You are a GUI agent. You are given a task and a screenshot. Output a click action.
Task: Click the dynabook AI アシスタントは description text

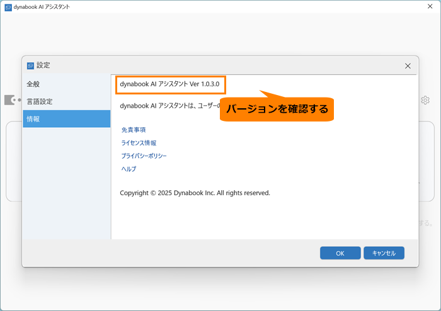(x=170, y=106)
